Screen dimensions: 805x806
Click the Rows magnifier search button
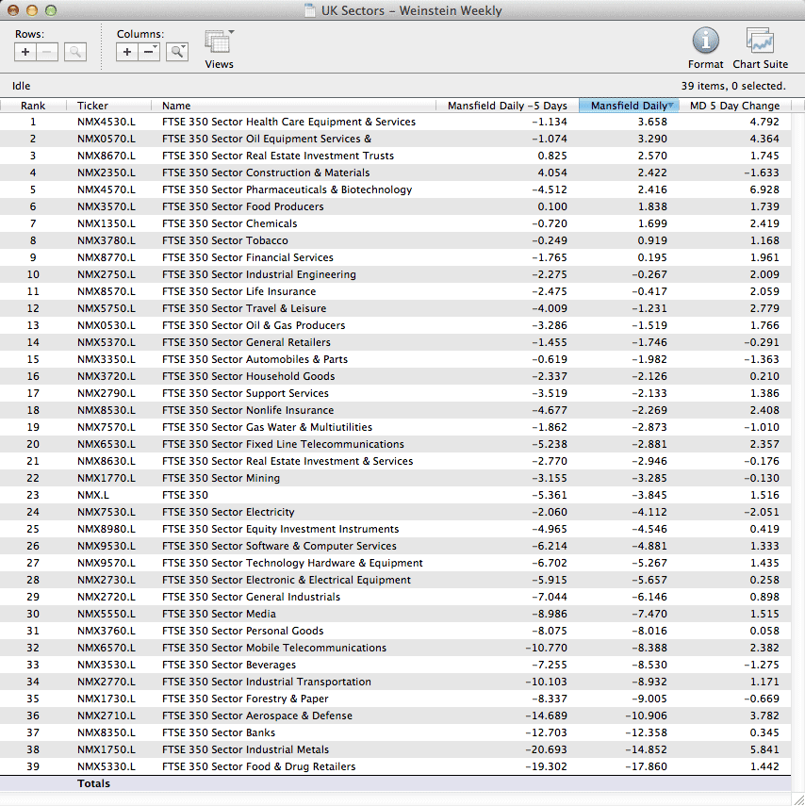coord(75,52)
